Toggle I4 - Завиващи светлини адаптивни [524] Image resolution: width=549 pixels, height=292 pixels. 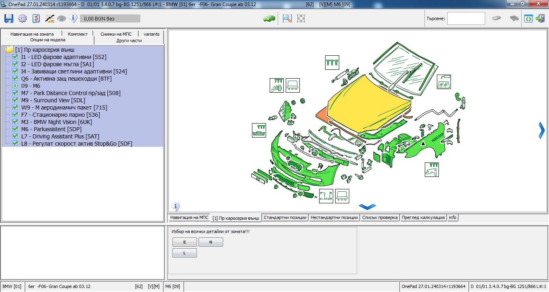[x=15, y=71]
